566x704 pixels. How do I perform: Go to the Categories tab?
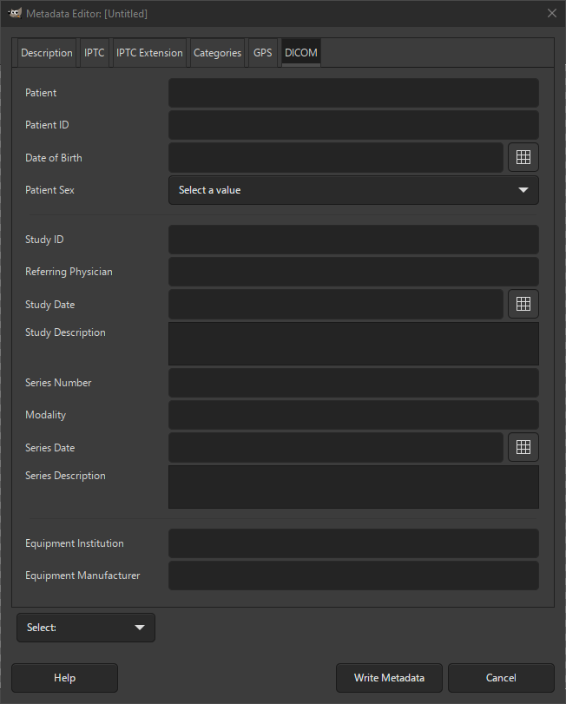point(217,53)
